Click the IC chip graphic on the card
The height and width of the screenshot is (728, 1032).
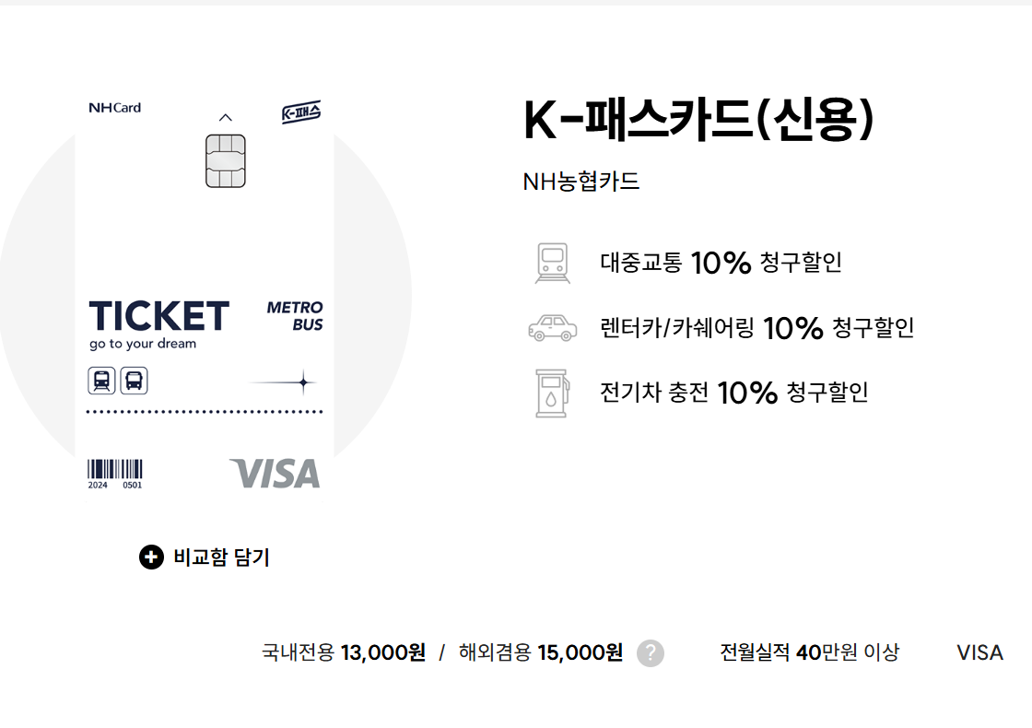click(x=226, y=161)
